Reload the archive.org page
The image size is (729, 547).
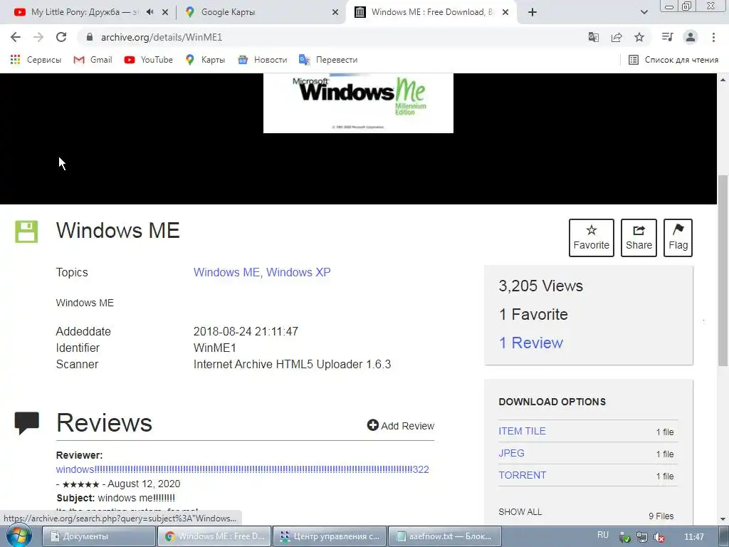(x=61, y=37)
